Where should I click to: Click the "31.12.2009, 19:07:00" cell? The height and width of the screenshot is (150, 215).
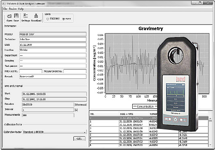pos(134,135)
